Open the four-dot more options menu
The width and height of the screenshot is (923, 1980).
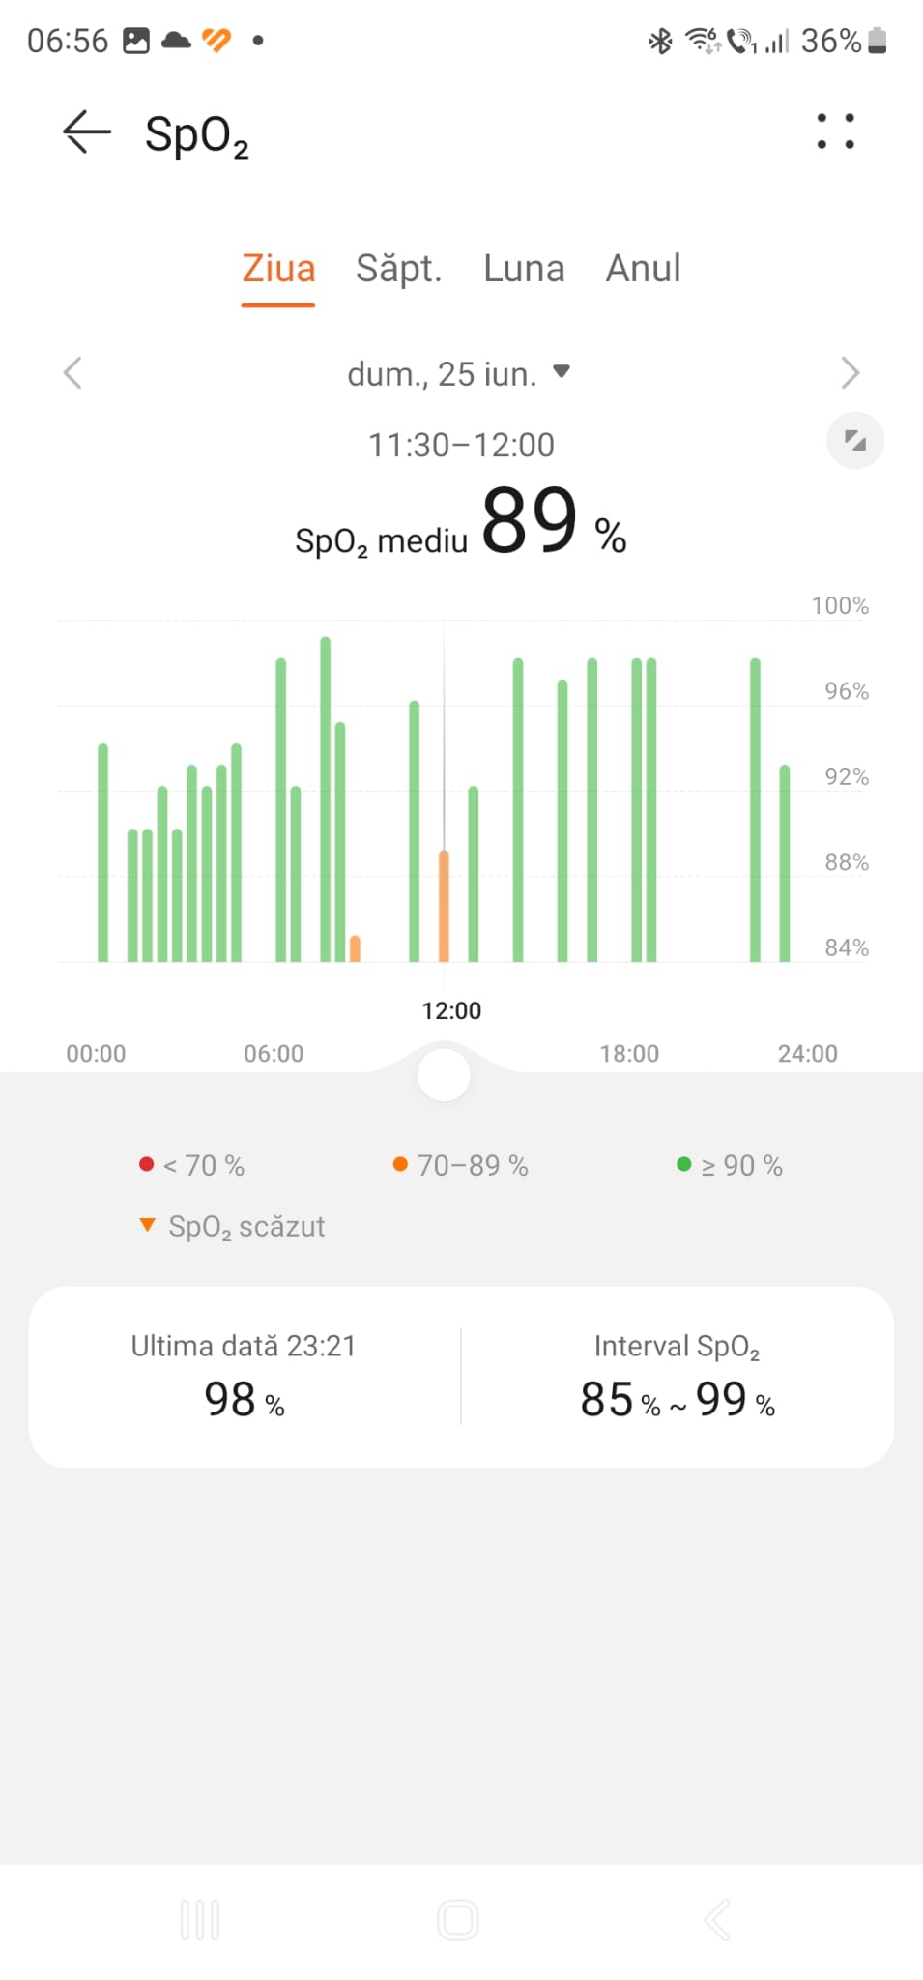835,131
